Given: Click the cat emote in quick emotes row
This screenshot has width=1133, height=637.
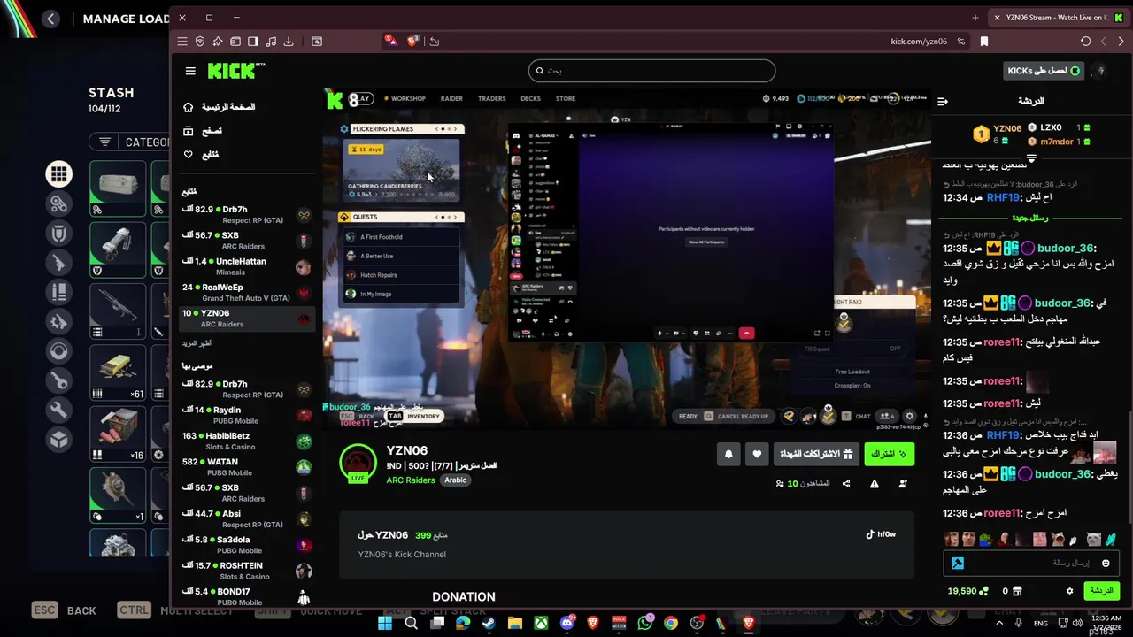Looking at the screenshot, I should tap(1094, 539).
